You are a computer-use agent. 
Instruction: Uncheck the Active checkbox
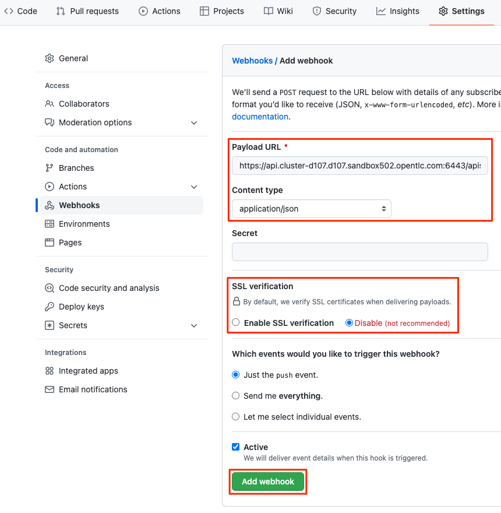[x=235, y=447]
